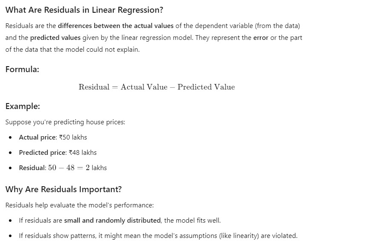Screen dimensions: 374x246
Task: Click the sentence "Residuals help evaluate the model's performance:"
Action: (79, 205)
